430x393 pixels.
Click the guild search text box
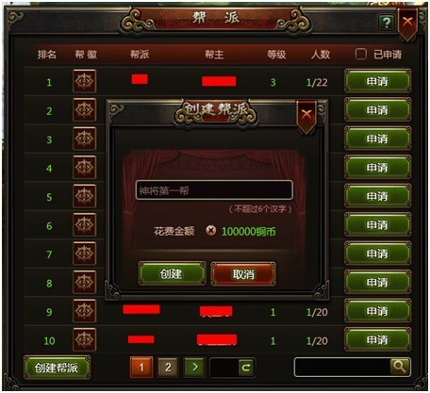342,367
